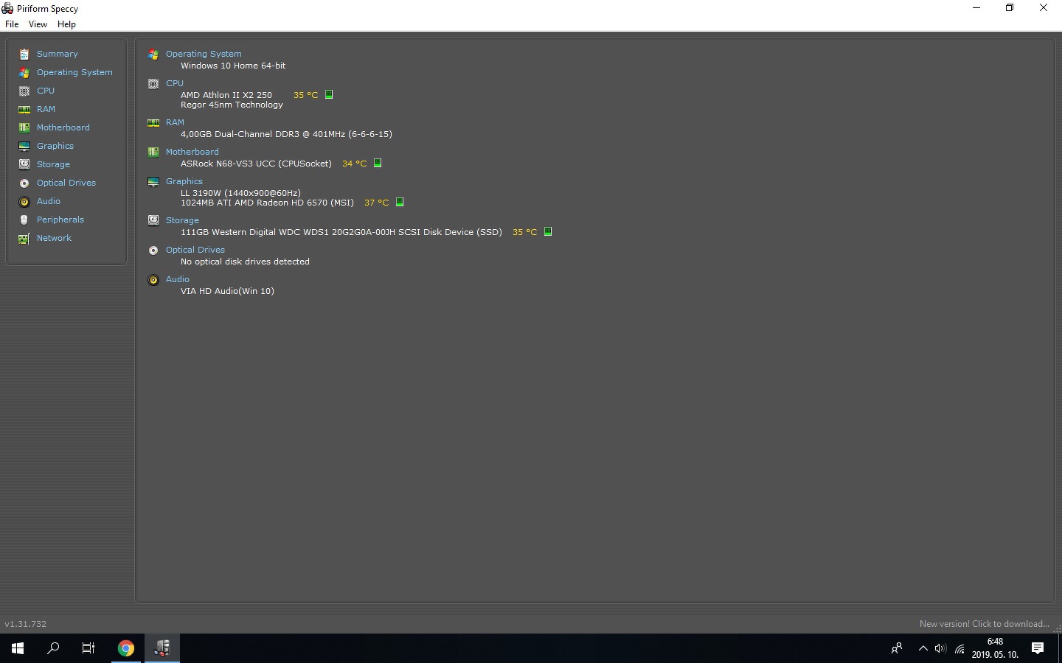Click the Operating System icon in summary panel
Screen dimensions: 1062x663
pyautogui.click(x=153, y=54)
